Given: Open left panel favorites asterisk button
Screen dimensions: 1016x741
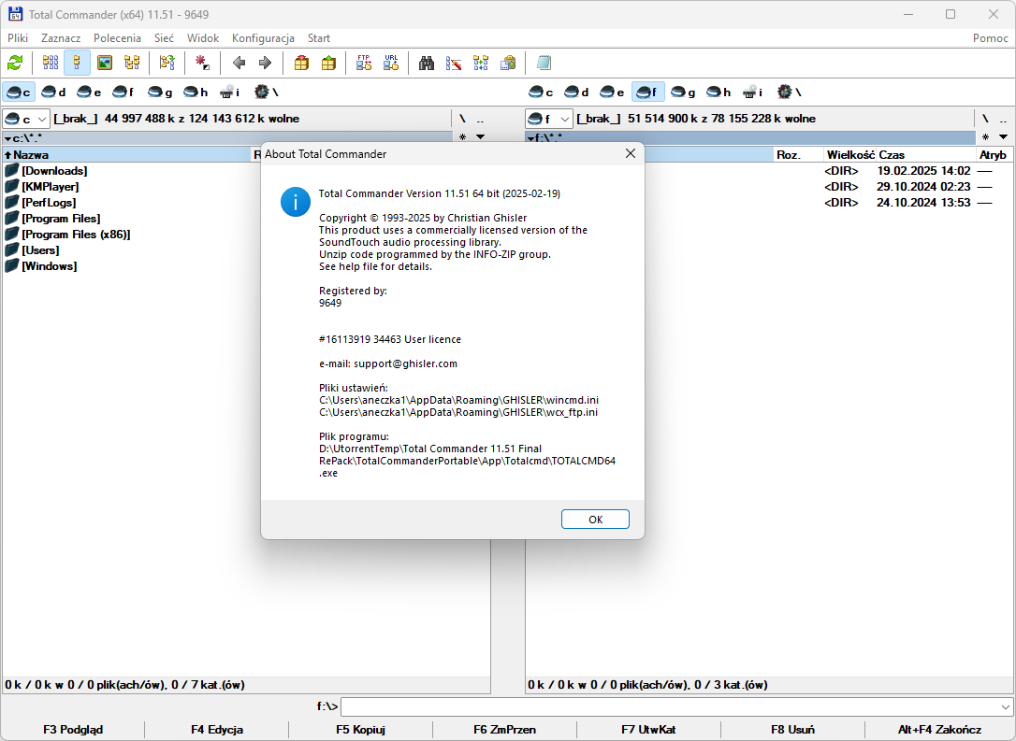Looking at the screenshot, I should coord(463,137).
